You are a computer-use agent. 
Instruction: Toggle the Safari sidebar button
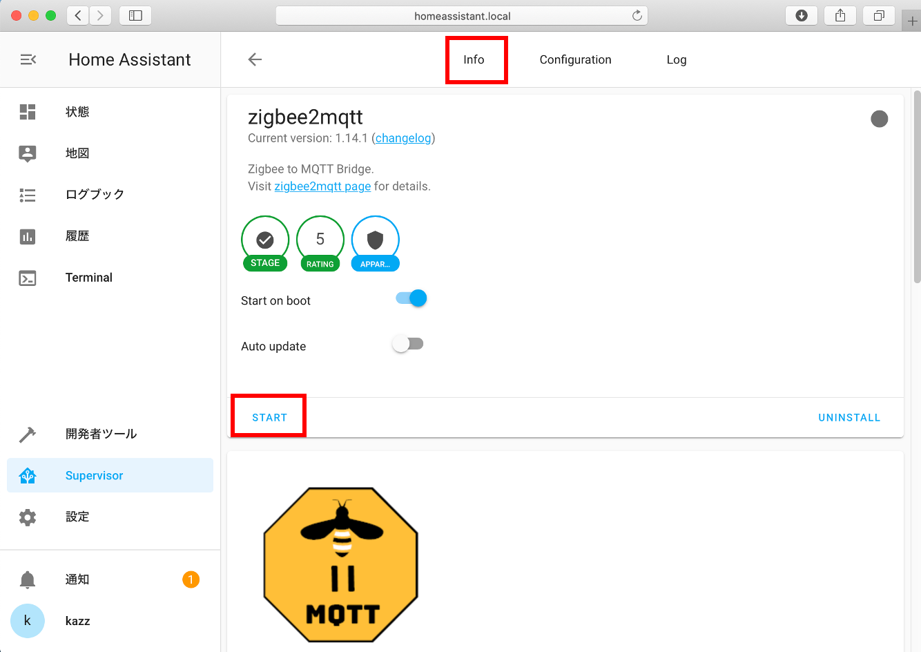coord(135,15)
